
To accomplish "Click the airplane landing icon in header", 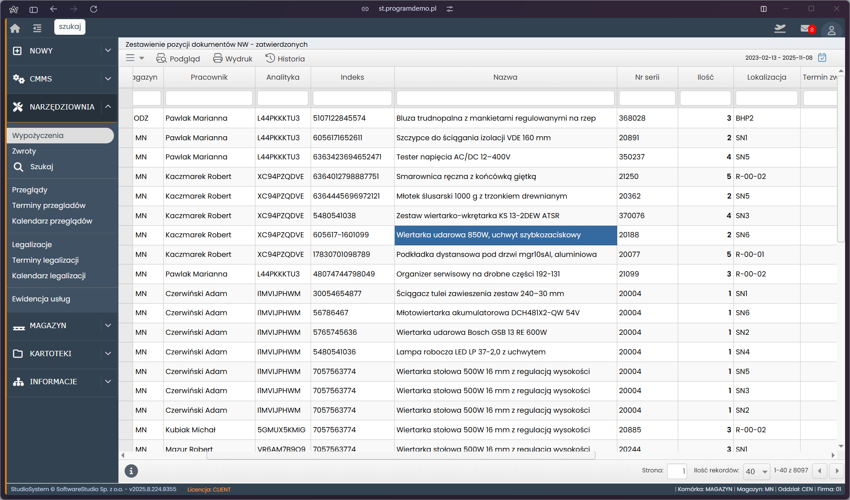I will pos(780,29).
